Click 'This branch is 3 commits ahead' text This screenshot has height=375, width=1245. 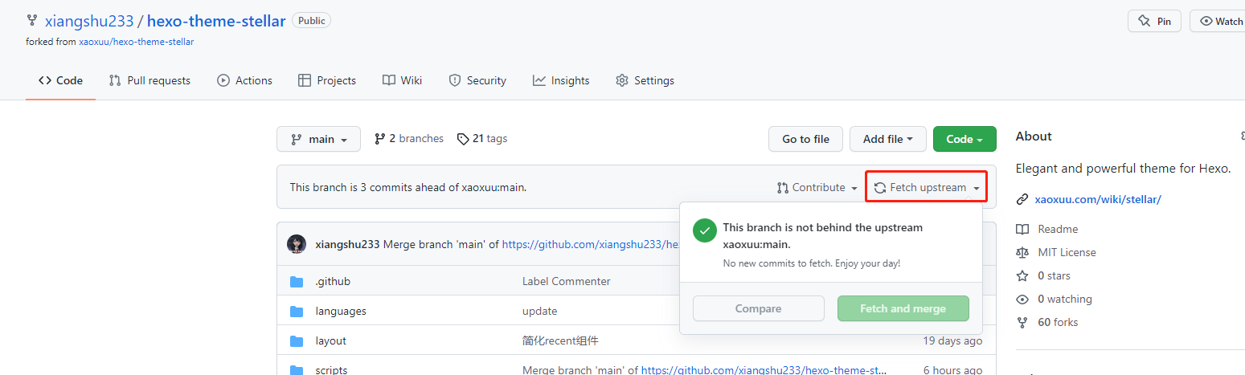(408, 188)
